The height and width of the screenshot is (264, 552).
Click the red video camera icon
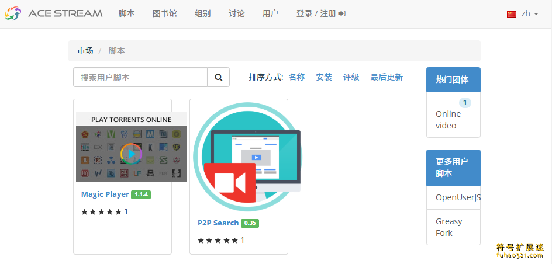[230, 183]
